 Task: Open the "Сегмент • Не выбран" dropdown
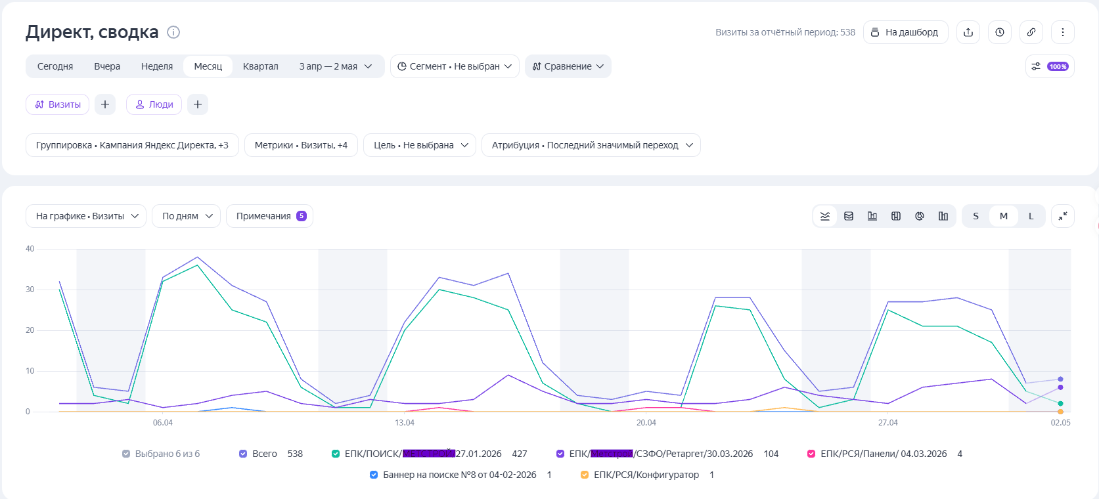tap(455, 66)
